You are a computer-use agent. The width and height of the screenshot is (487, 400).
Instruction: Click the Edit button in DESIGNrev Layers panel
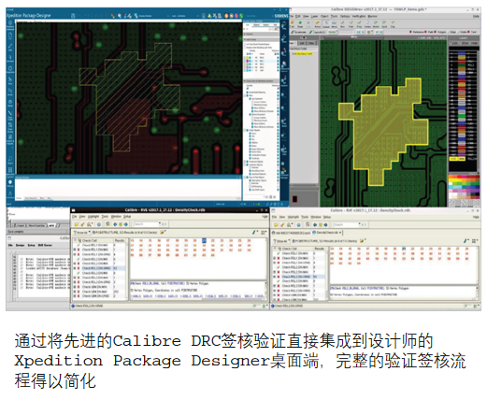pyautogui.click(x=454, y=43)
